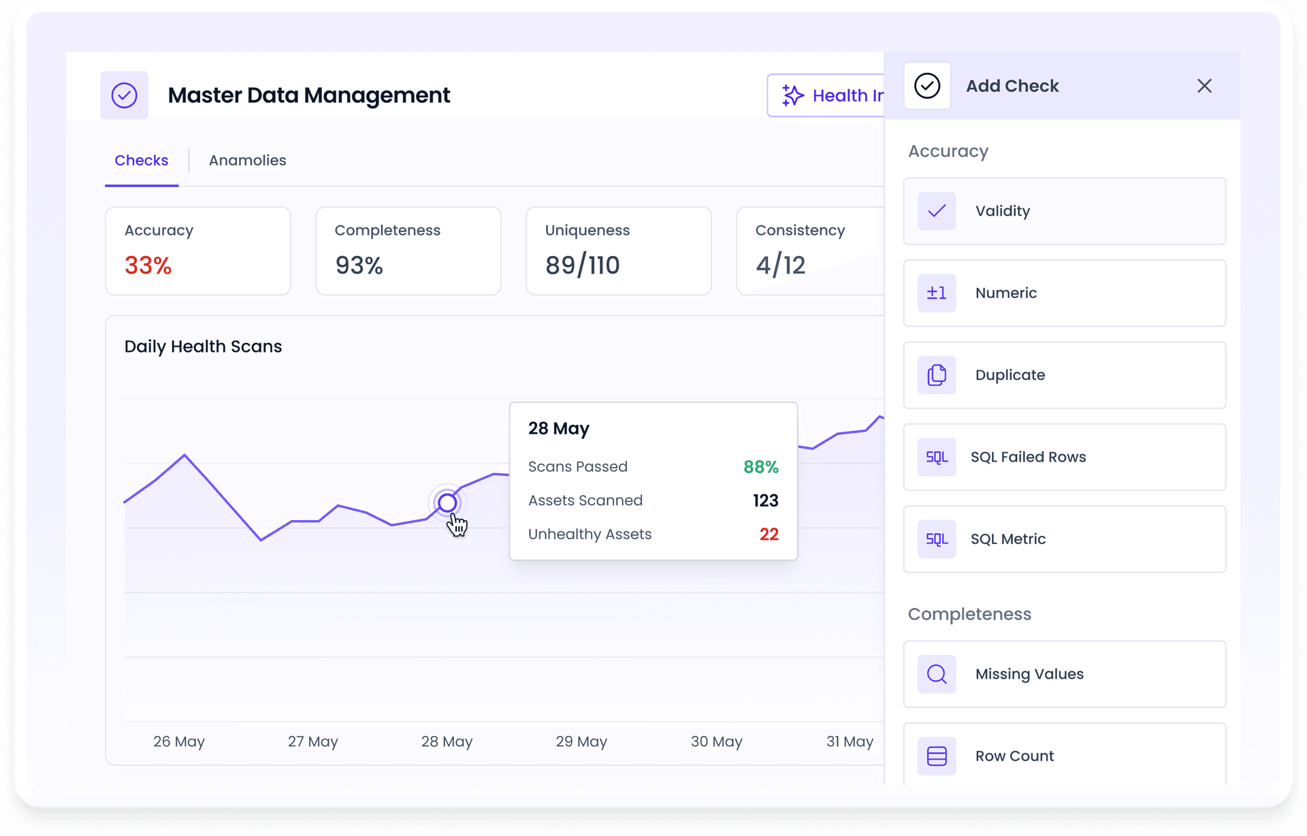This screenshot has height=836, width=1307.
Task: Click the SQL Metric check icon
Action: click(937, 538)
